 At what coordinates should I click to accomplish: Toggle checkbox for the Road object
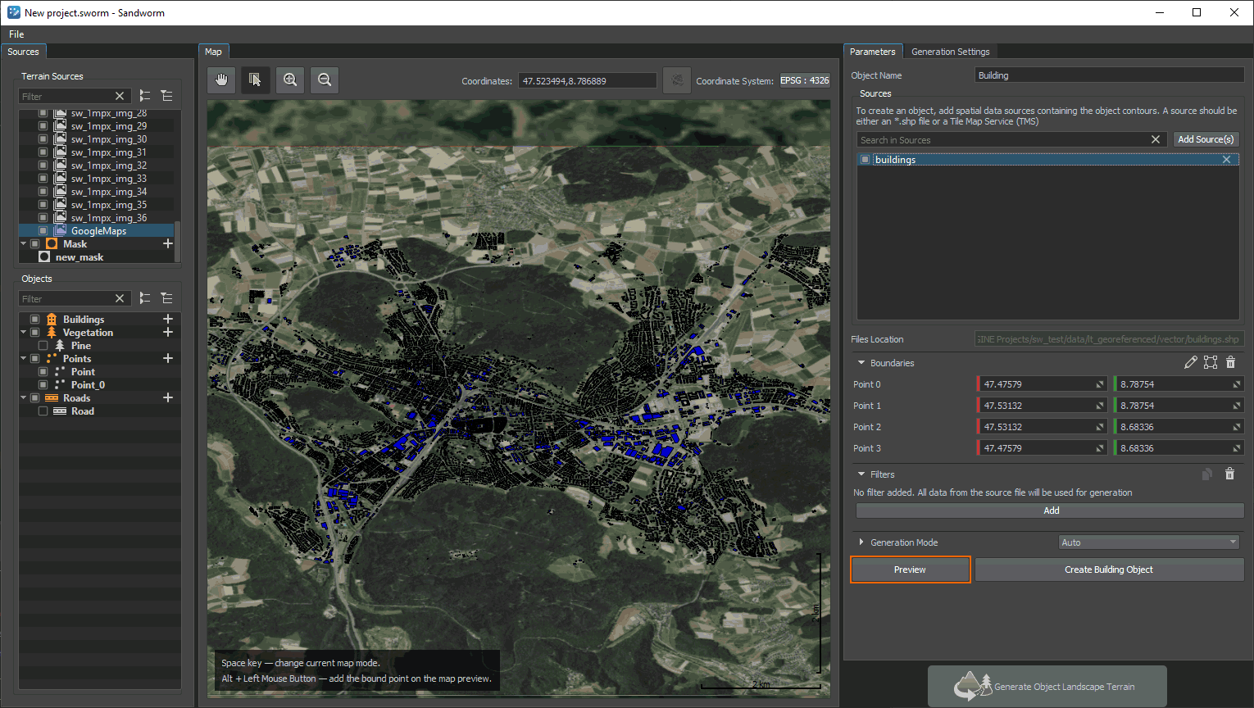pyautogui.click(x=43, y=411)
